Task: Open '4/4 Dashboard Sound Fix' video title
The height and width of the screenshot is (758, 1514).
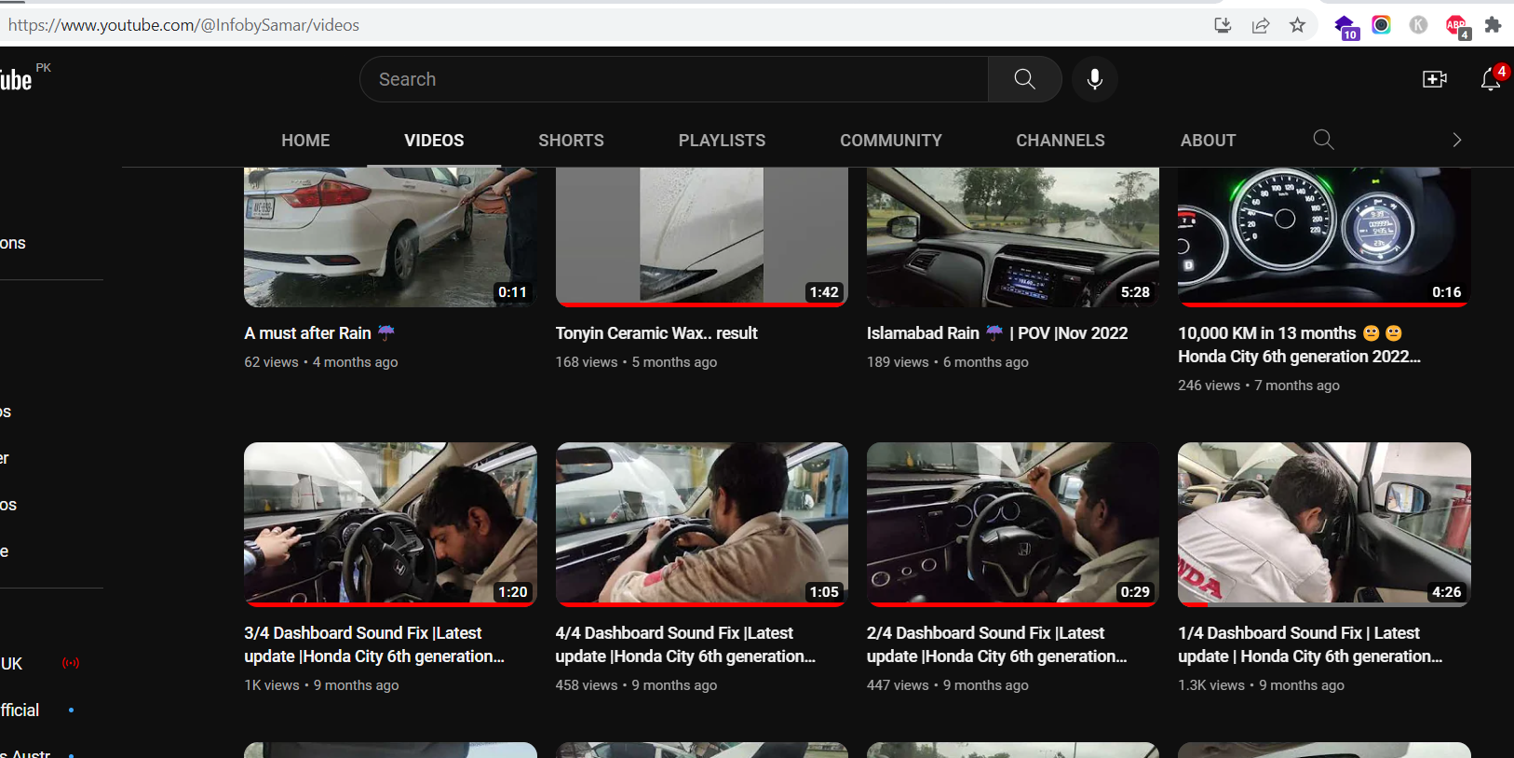Action: click(685, 644)
